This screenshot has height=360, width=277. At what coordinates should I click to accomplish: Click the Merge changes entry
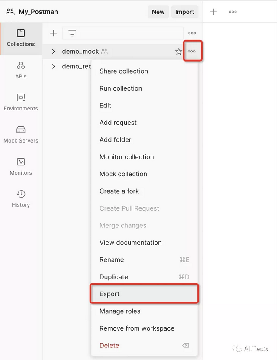pos(145,225)
